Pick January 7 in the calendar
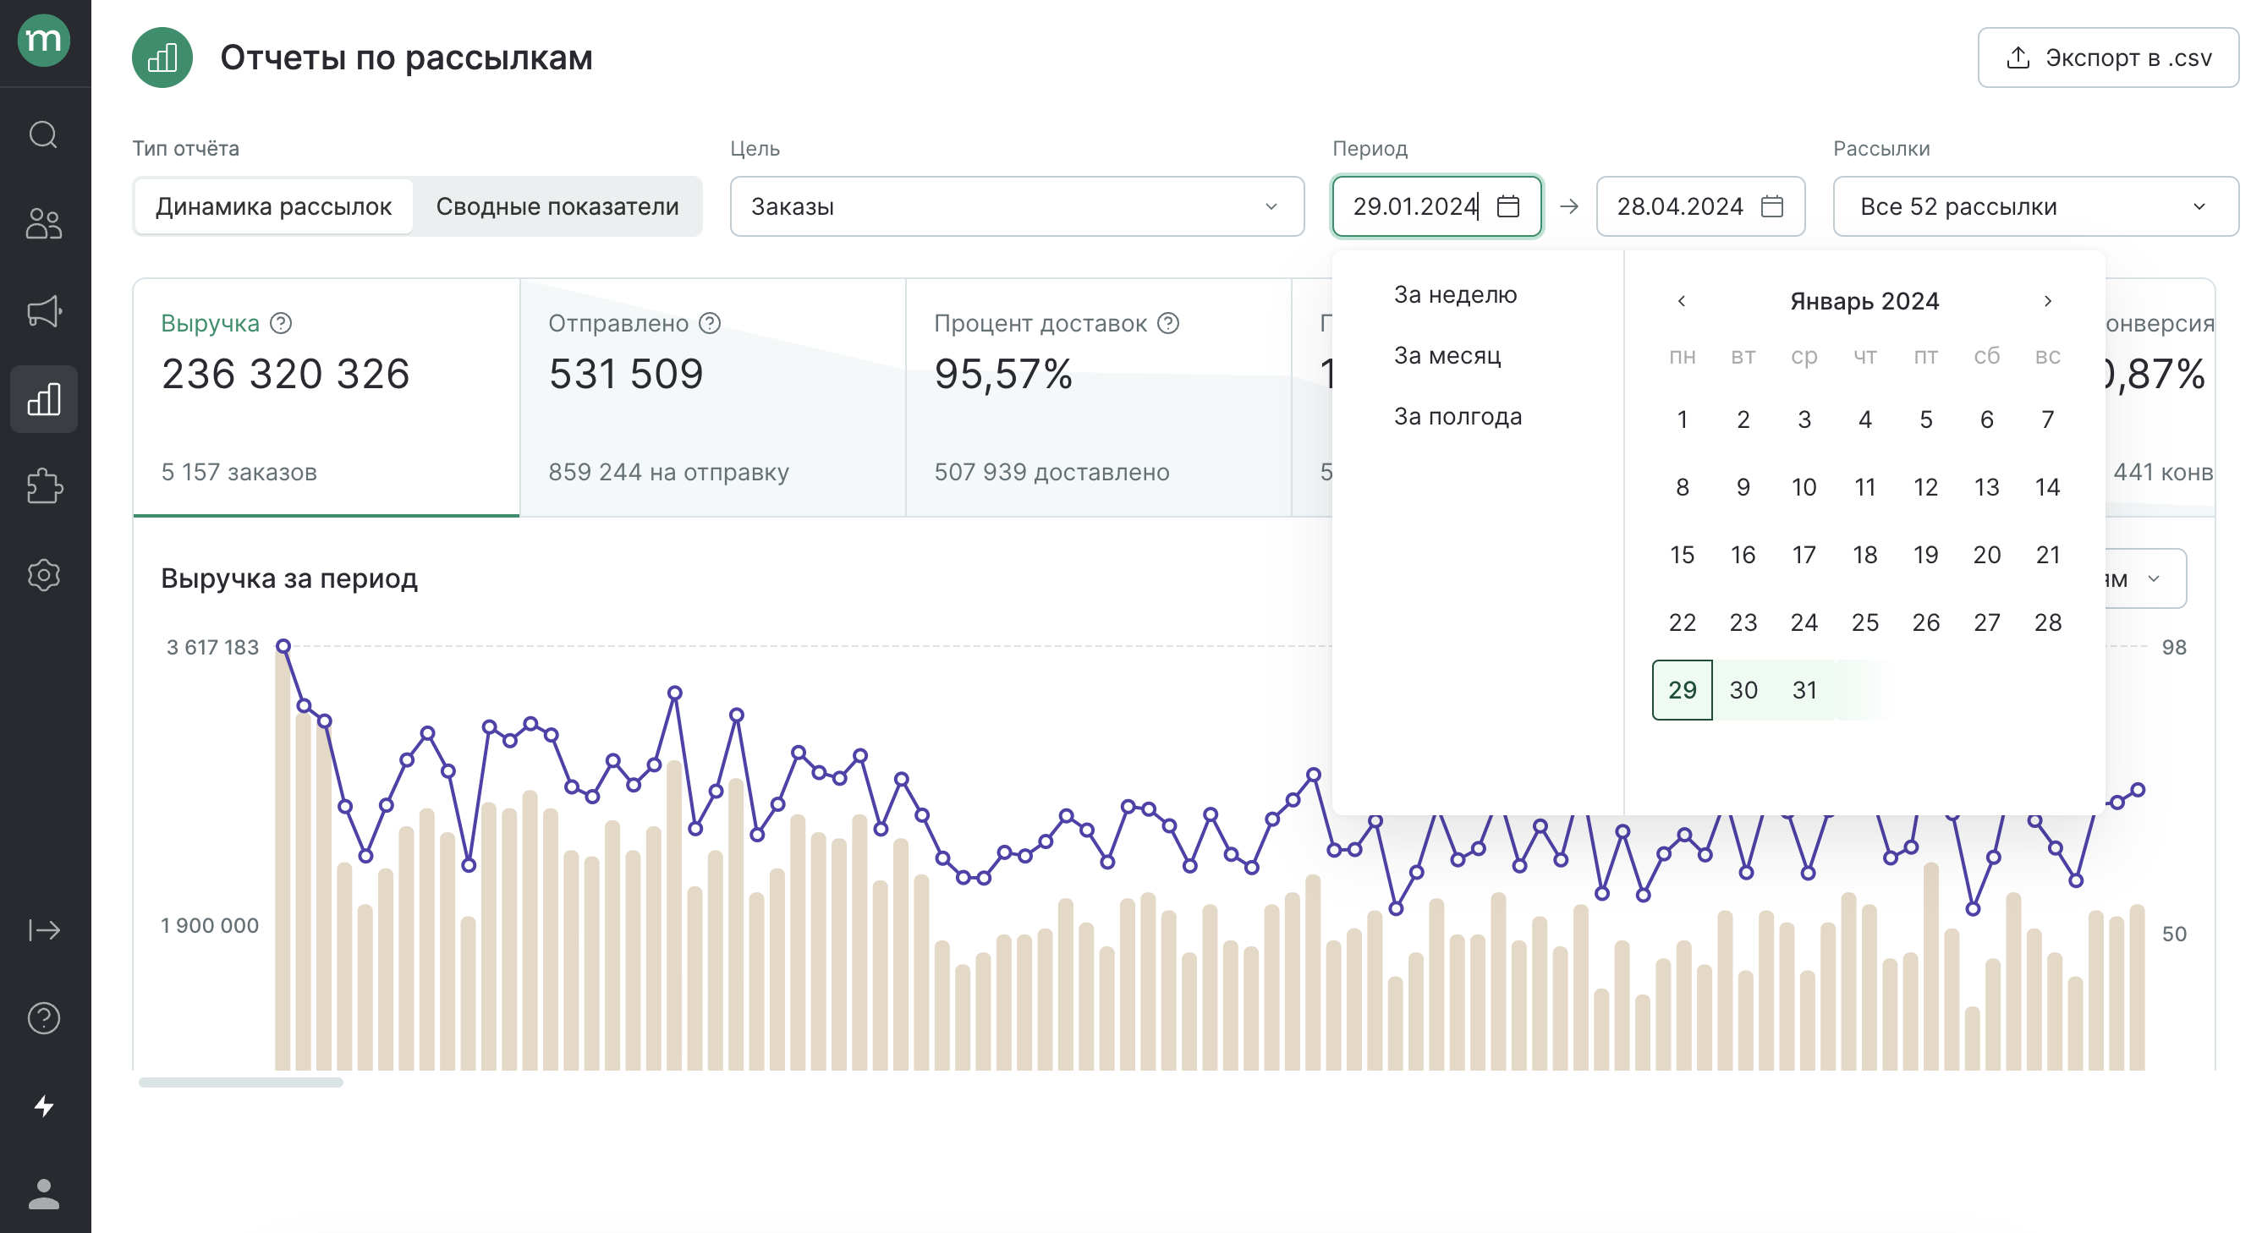This screenshot has width=2262, height=1233. [2048, 419]
